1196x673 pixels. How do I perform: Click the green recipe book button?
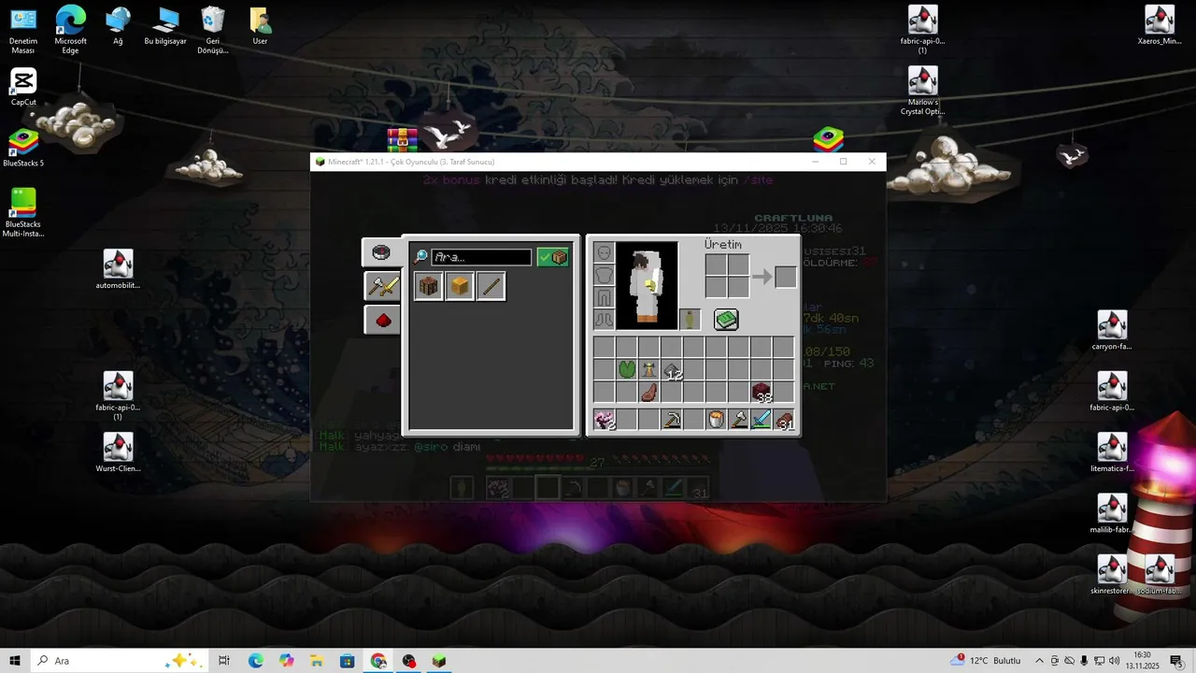pyautogui.click(x=726, y=320)
